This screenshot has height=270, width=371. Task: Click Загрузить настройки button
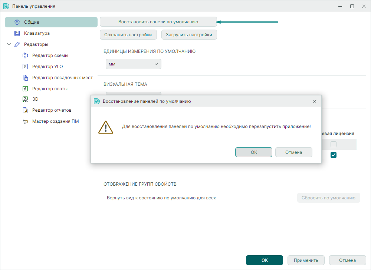click(x=189, y=35)
